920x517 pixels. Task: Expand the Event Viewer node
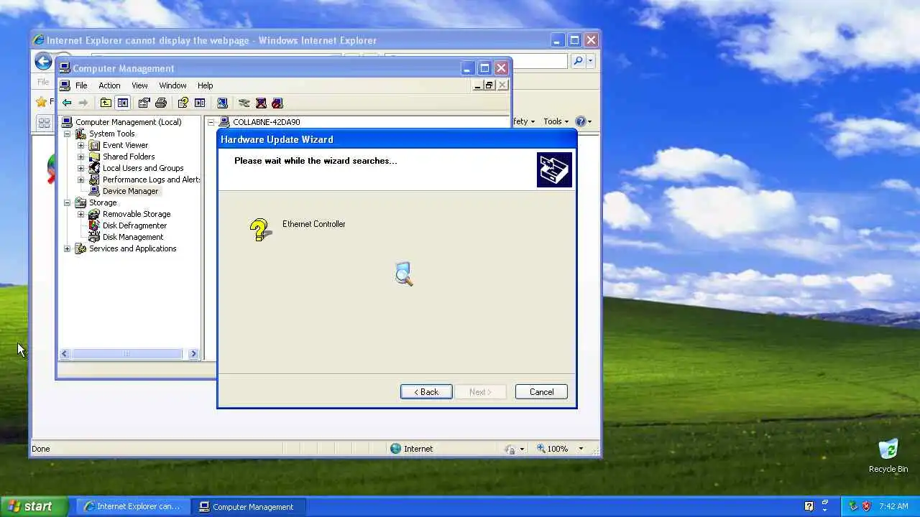81,145
